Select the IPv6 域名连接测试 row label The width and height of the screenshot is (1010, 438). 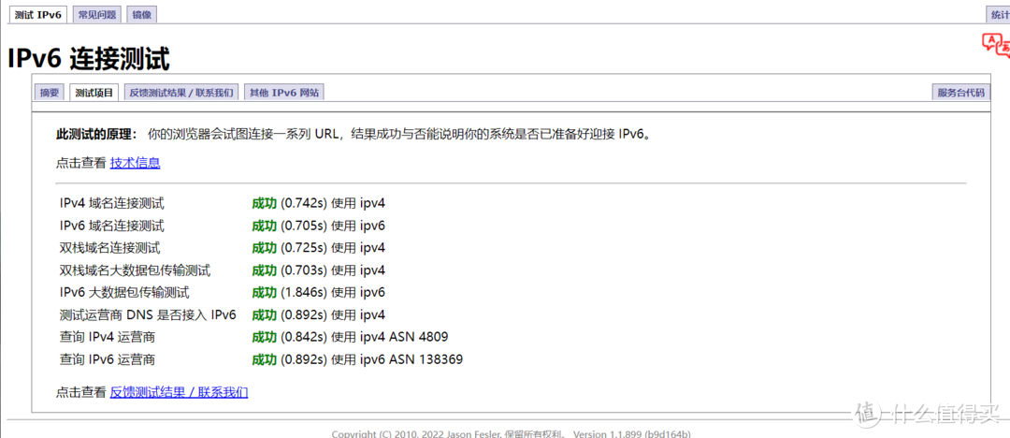112,226
